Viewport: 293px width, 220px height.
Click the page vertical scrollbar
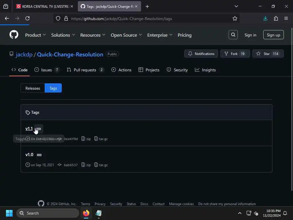coord(292,109)
